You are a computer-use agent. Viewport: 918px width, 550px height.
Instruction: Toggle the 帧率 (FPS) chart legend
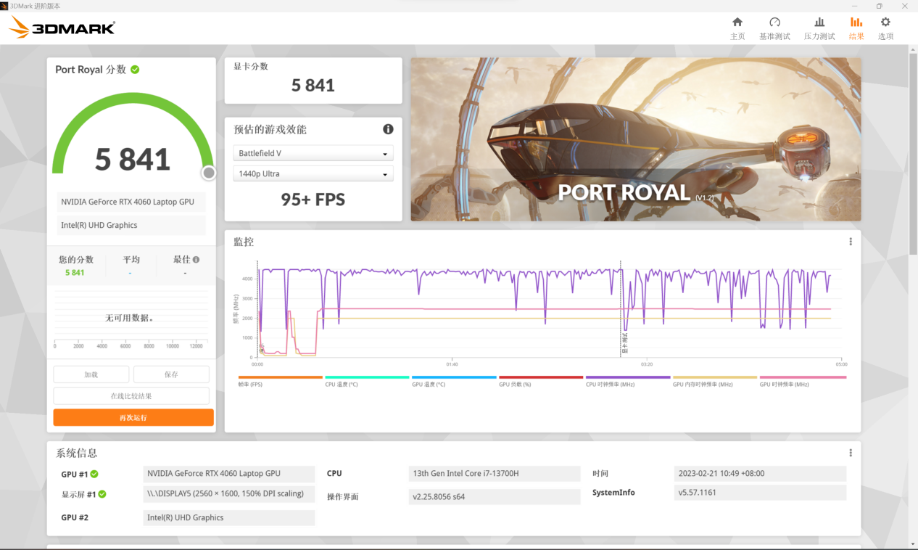point(280,381)
